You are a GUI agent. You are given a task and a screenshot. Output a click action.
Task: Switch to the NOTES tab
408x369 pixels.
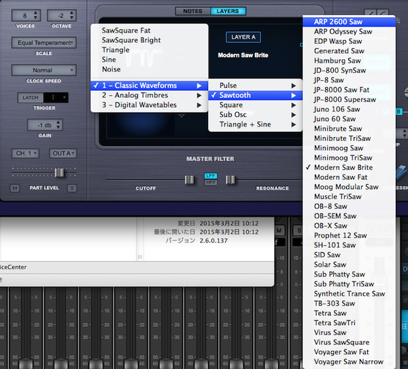193,11
